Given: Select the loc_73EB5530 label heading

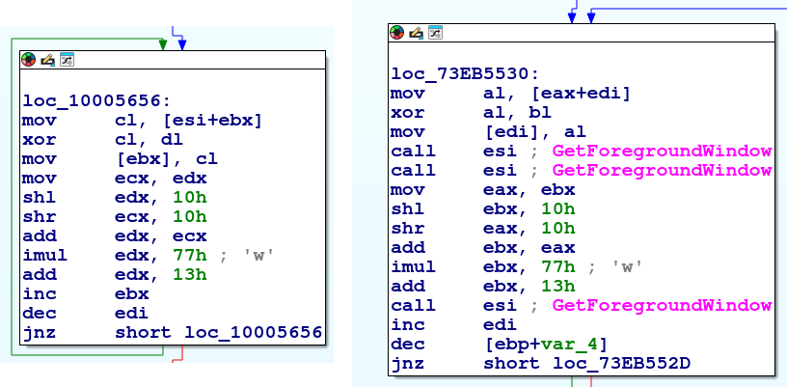Looking at the screenshot, I should click(466, 73).
